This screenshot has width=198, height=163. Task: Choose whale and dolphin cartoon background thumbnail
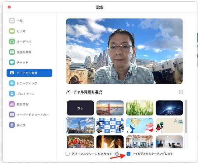(x=140, y=125)
